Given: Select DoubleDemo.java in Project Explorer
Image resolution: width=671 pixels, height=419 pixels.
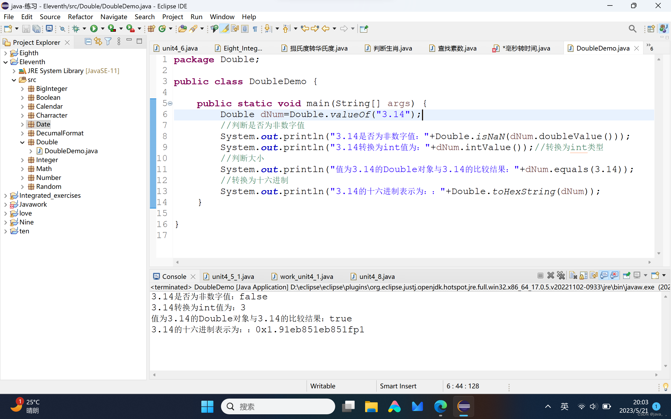Looking at the screenshot, I should (71, 151).
